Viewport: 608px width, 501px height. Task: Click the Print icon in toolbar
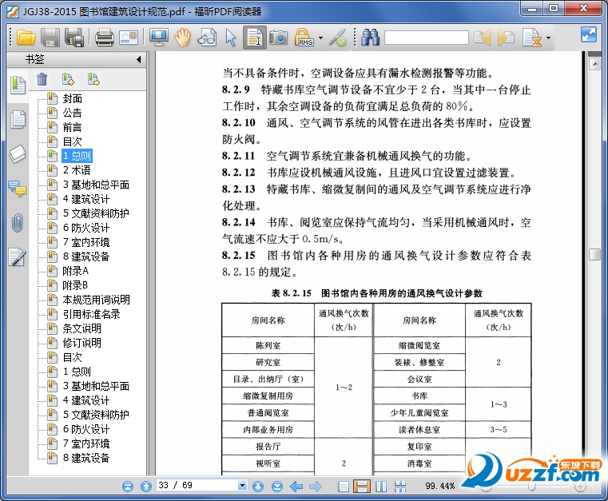[x=105, y=37]
